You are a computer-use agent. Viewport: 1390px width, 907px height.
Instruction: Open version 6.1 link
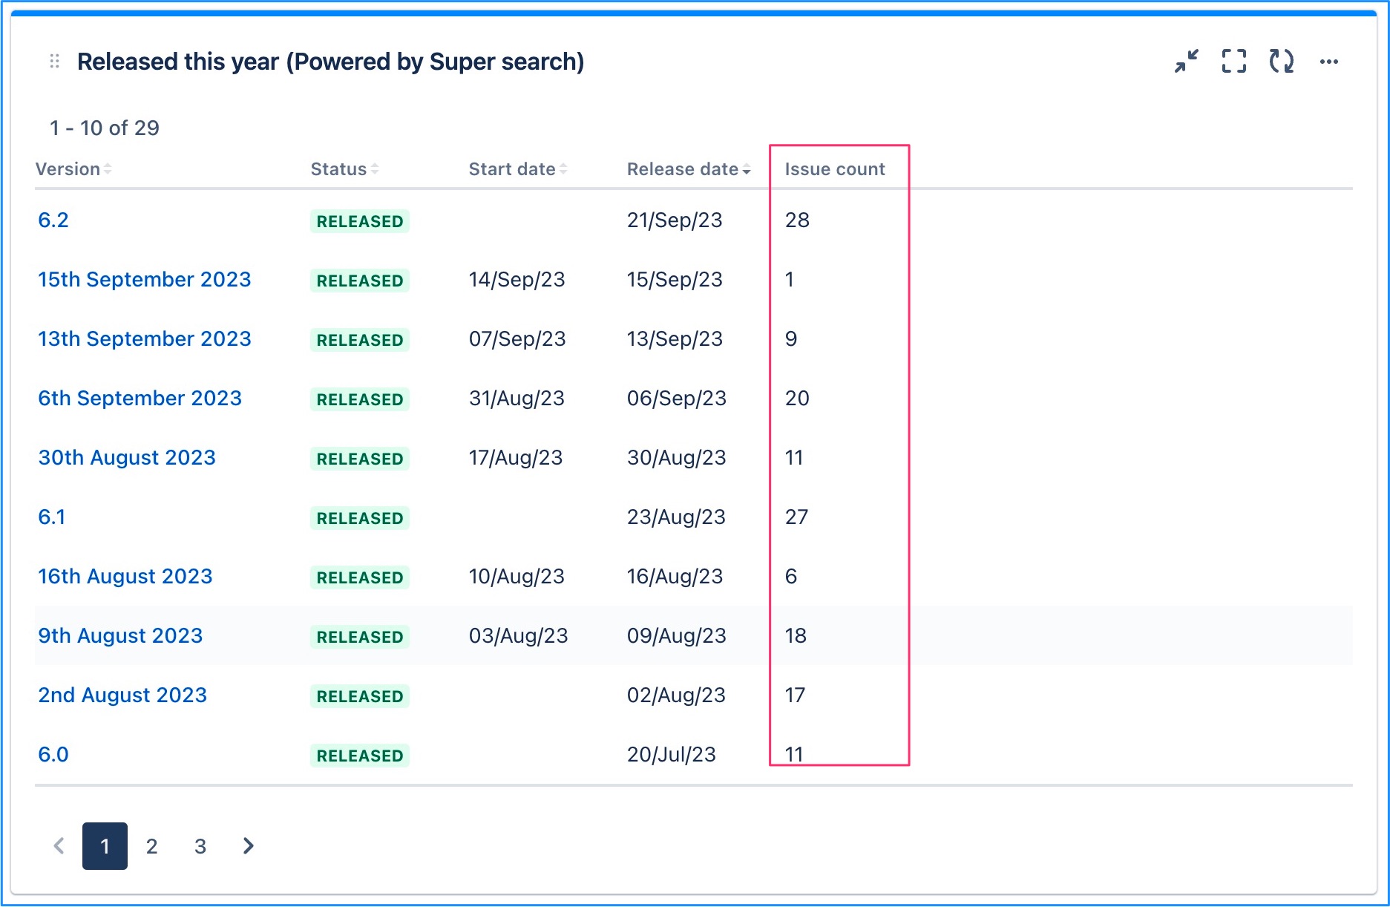click(x=52, y=517)
